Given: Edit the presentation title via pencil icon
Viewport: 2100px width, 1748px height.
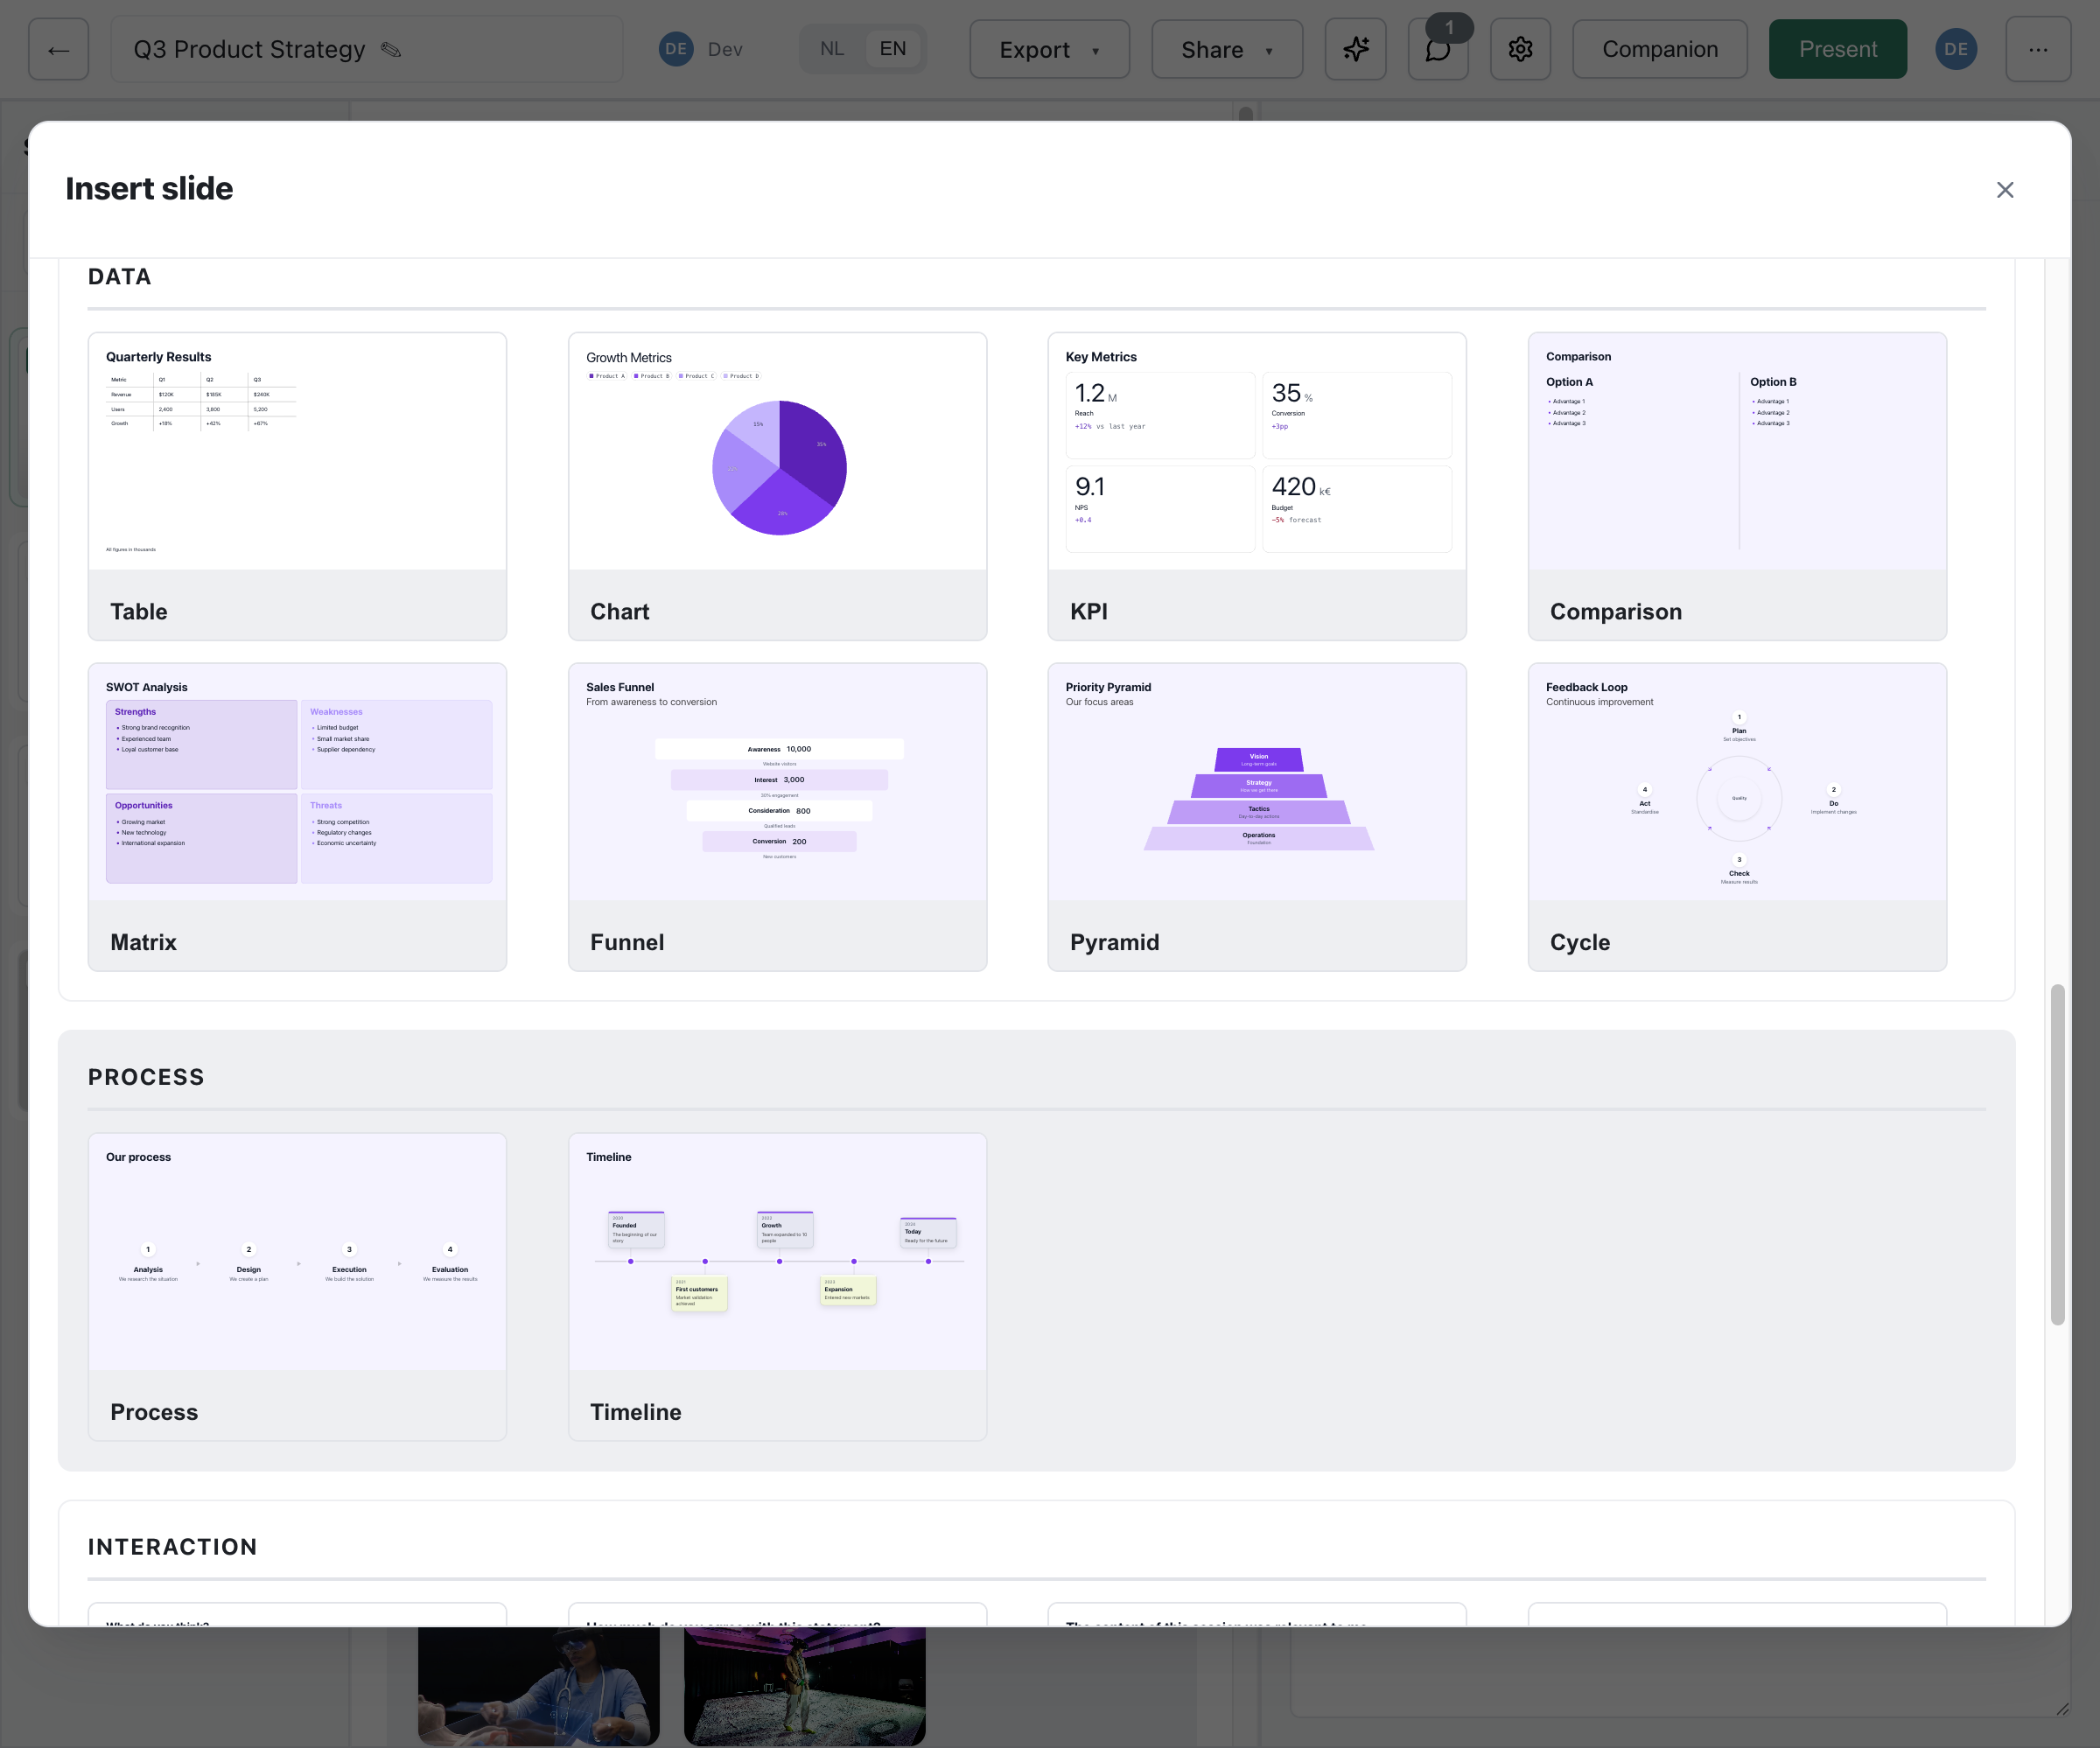Looking at the screenshot, I should click(391, 49).
